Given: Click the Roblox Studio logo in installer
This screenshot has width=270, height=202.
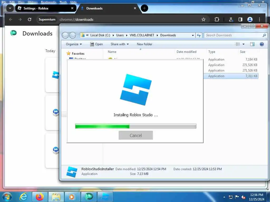Looking at the screenshot, I should pos(136,90).
